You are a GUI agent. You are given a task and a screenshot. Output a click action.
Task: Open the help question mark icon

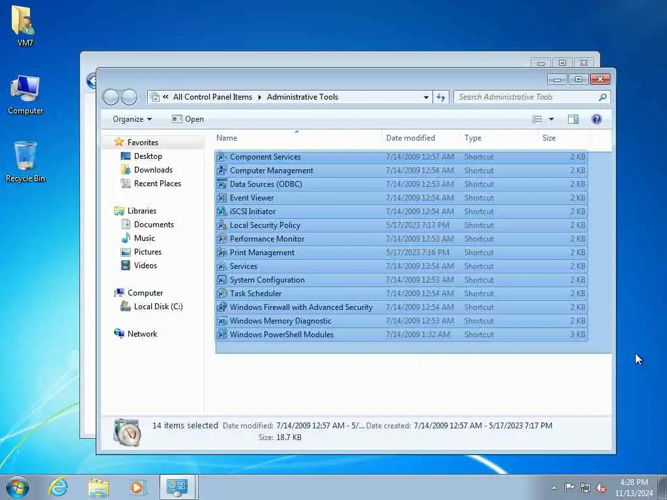597,119
